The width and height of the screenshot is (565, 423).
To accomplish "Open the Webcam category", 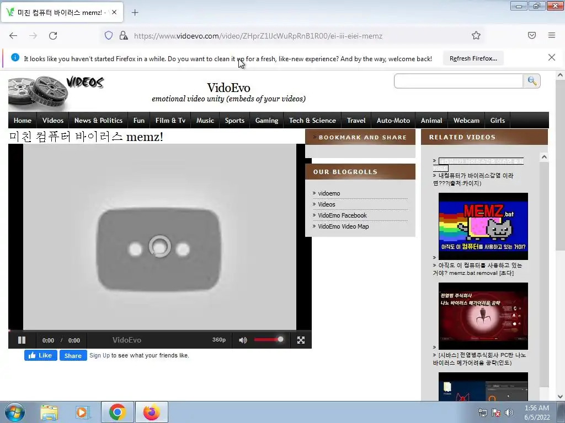I will tap(466, 121).
